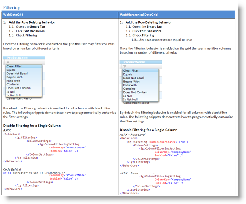Choose Is Not Null in the WebDataGrid filter menu

pyautogui.click(x=13, y=95)
